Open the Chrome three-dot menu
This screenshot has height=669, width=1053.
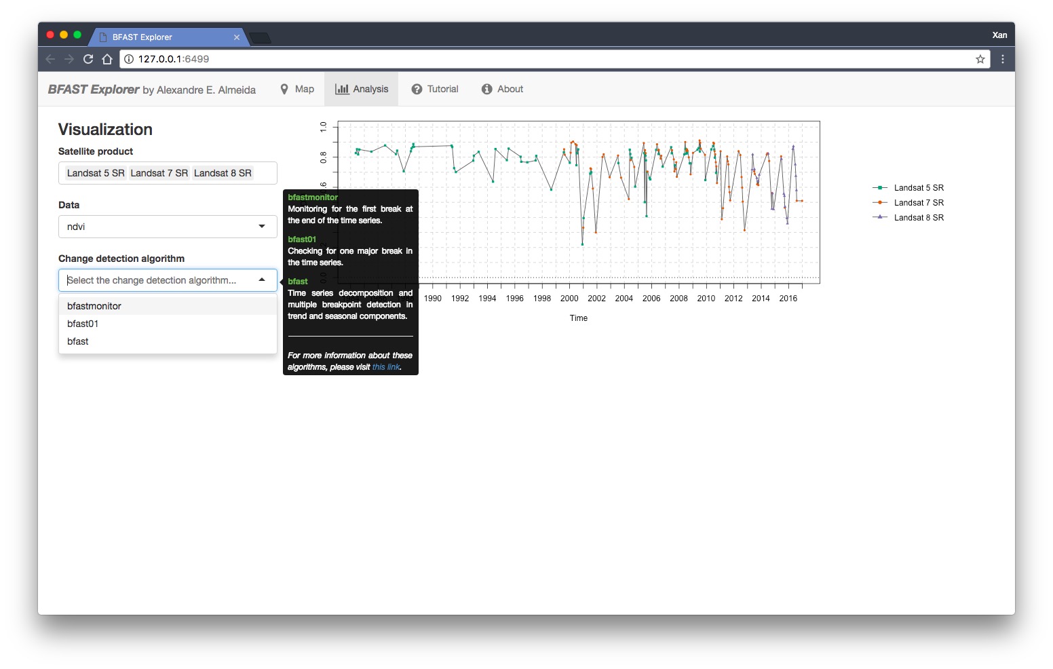pyautogui.click(x=1002, y=59)
